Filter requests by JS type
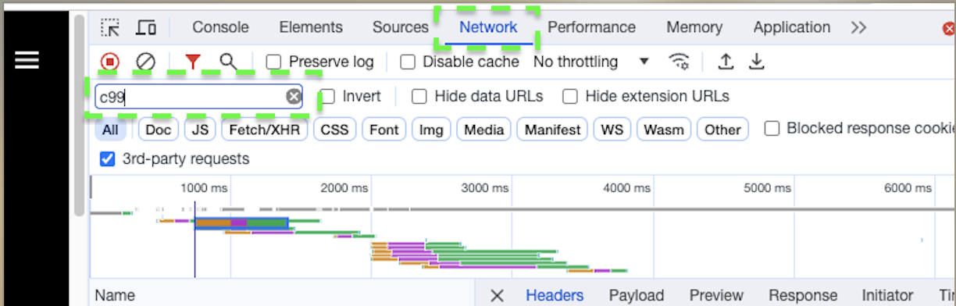The image size is (956, 306). [x=201, y=130]
